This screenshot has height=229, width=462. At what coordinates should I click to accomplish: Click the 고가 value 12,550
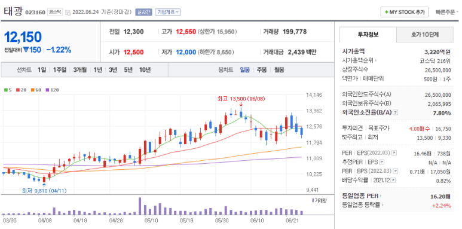(x=186, y=32)
